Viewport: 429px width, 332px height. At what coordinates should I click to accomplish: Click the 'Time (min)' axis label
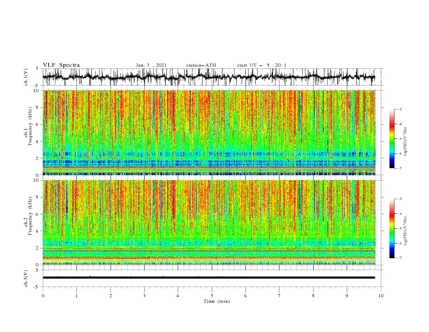pyautogui.click(x=217, y=301)
